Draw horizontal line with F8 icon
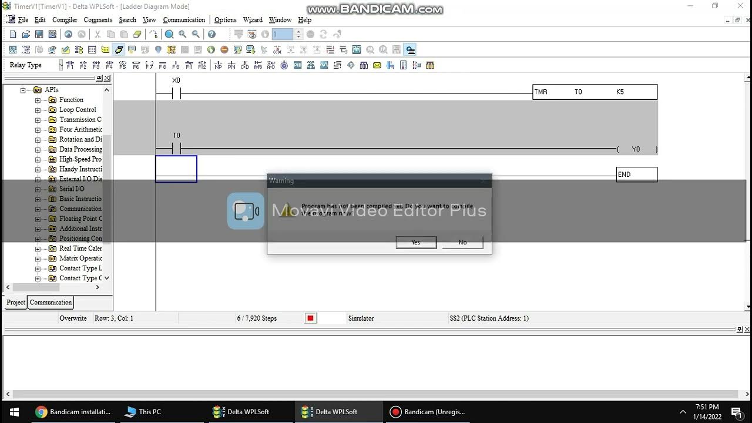752x423 pixels. click(163, 65)
